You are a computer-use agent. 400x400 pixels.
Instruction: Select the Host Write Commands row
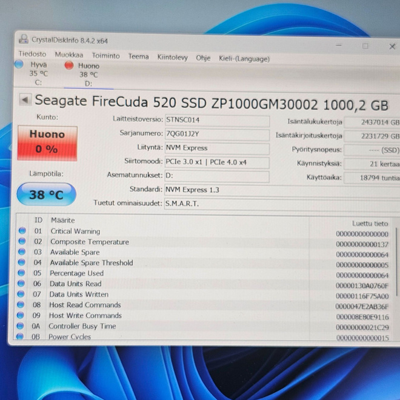(204, 316)
